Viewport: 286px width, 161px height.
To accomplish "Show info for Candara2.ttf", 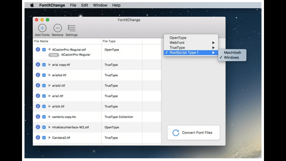I will pos(38,137).
